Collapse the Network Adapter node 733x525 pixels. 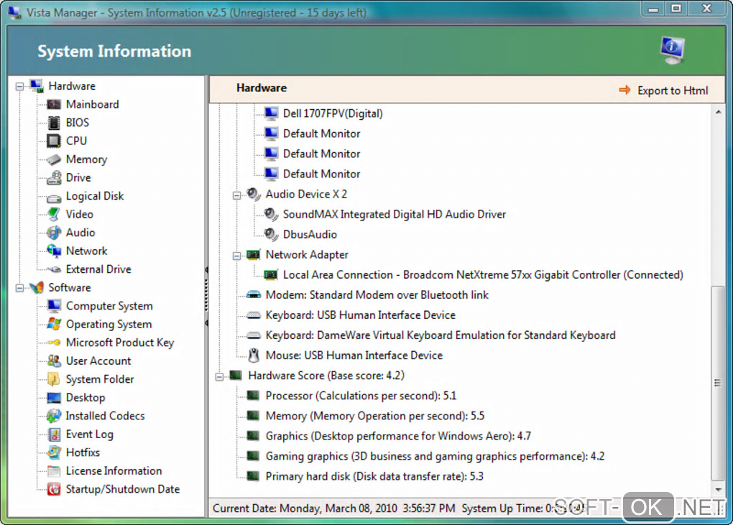pyautogui.click(x=236, y=256)
